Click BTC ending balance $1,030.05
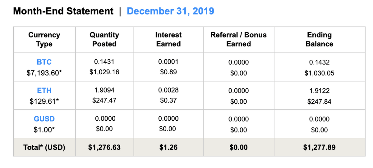Image resolution: width=373 pixels, height=168 pixels. pos(319,73)
